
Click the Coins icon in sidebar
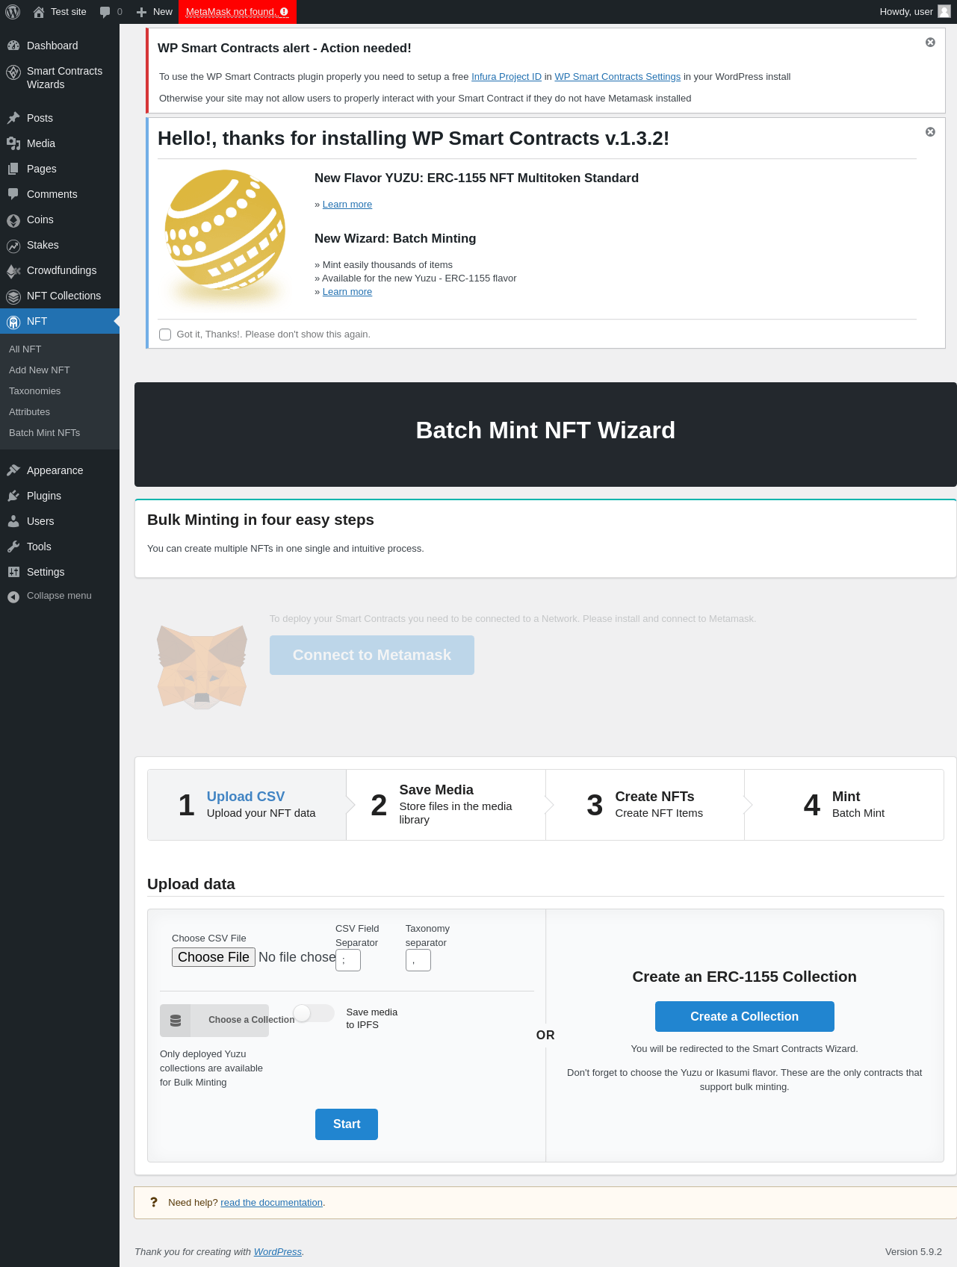13,220
